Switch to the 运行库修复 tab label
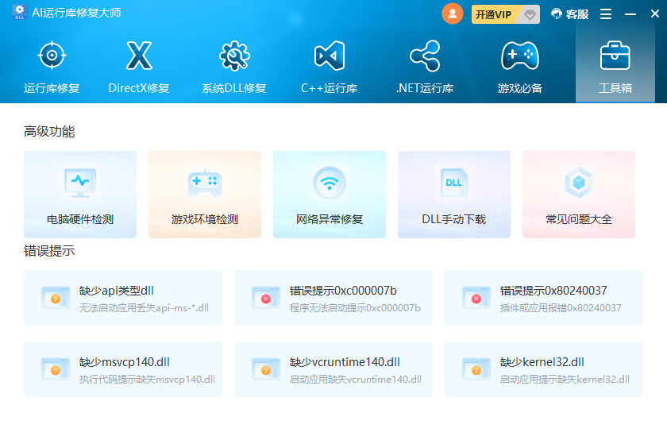Screen dimensions: 667x436 coord(52,88)
